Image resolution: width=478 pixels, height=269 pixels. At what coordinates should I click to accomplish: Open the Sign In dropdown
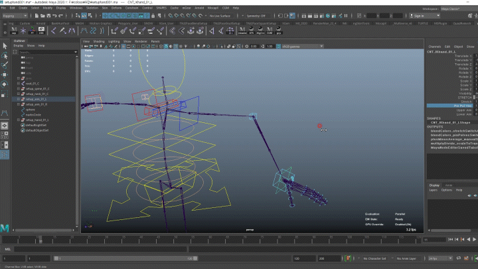[x=425, y=15]
